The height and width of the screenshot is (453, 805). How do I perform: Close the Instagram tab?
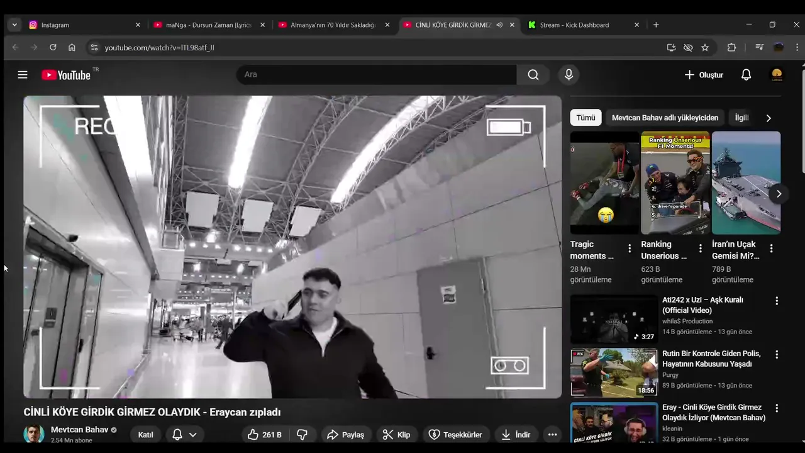tap(138, 25)
